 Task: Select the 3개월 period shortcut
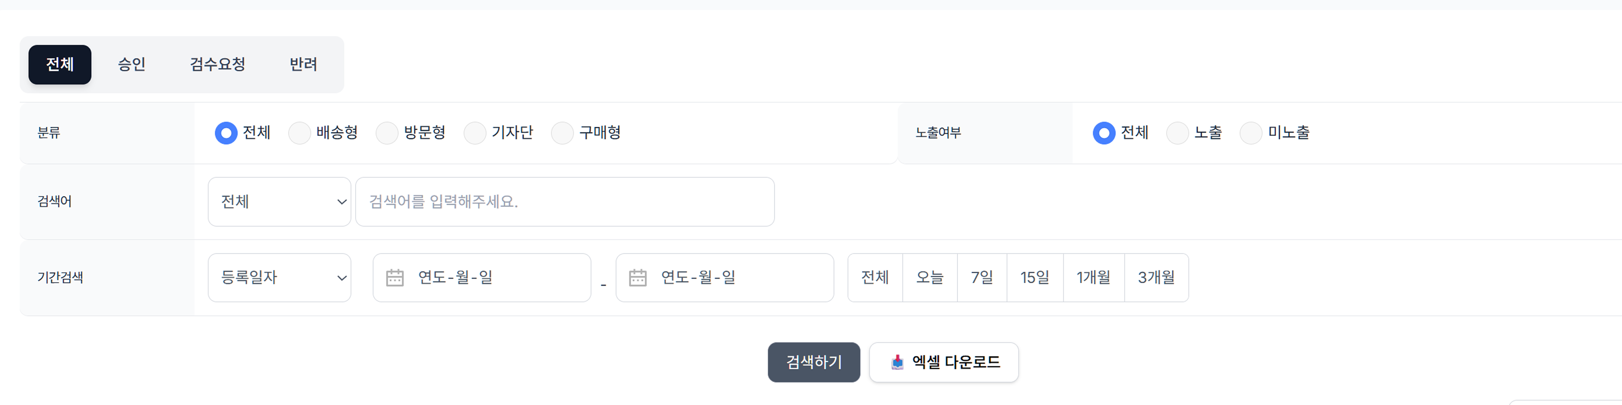pyautogui.click(x=1157, y=277)
